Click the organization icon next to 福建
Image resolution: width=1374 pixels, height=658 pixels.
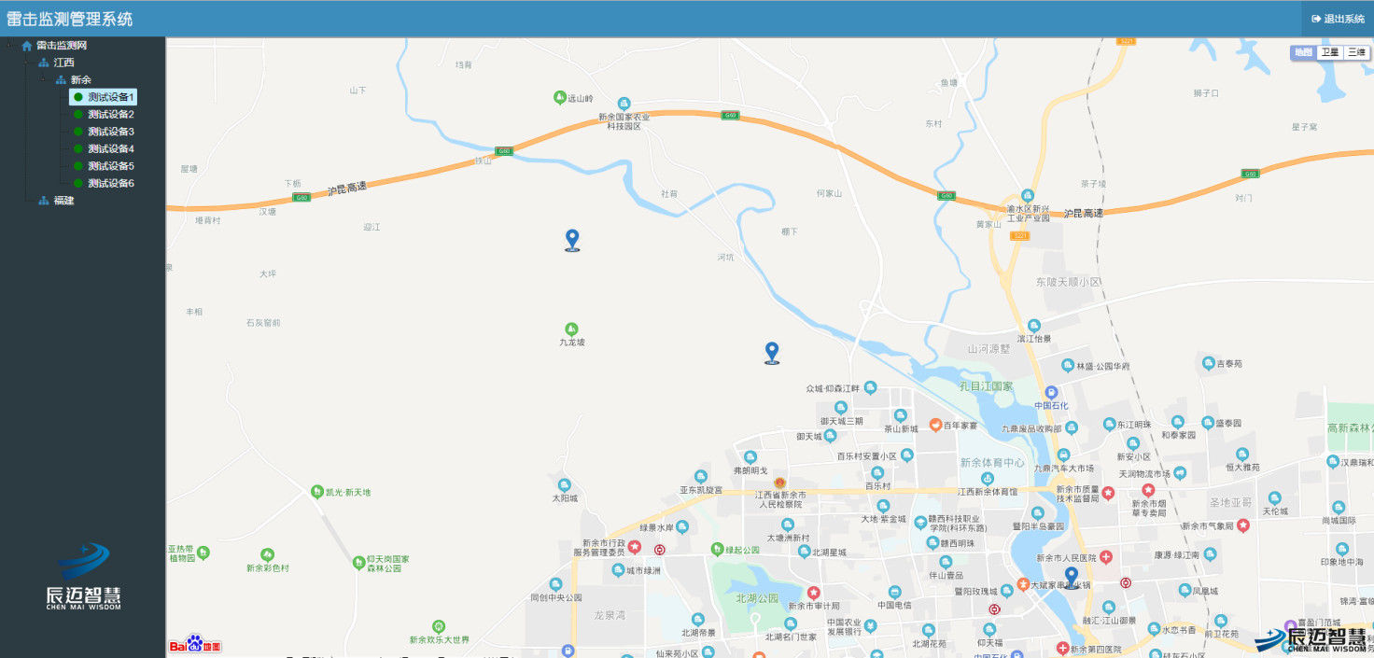(x=44, y=201)
